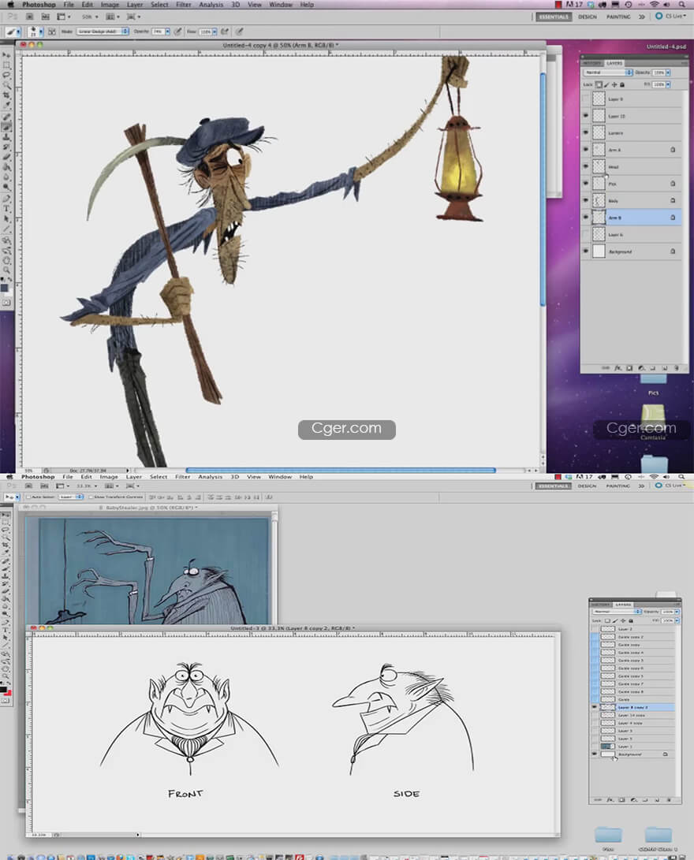This screenshot has width=694, height=860.
Task: Hide the Layer 15 layer
Action: (x=585, y=116)
